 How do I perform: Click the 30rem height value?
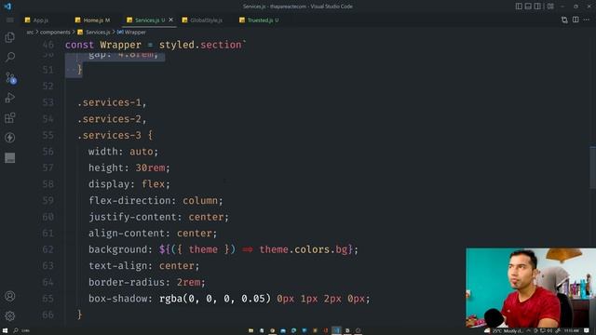click(x=151, y=167)
